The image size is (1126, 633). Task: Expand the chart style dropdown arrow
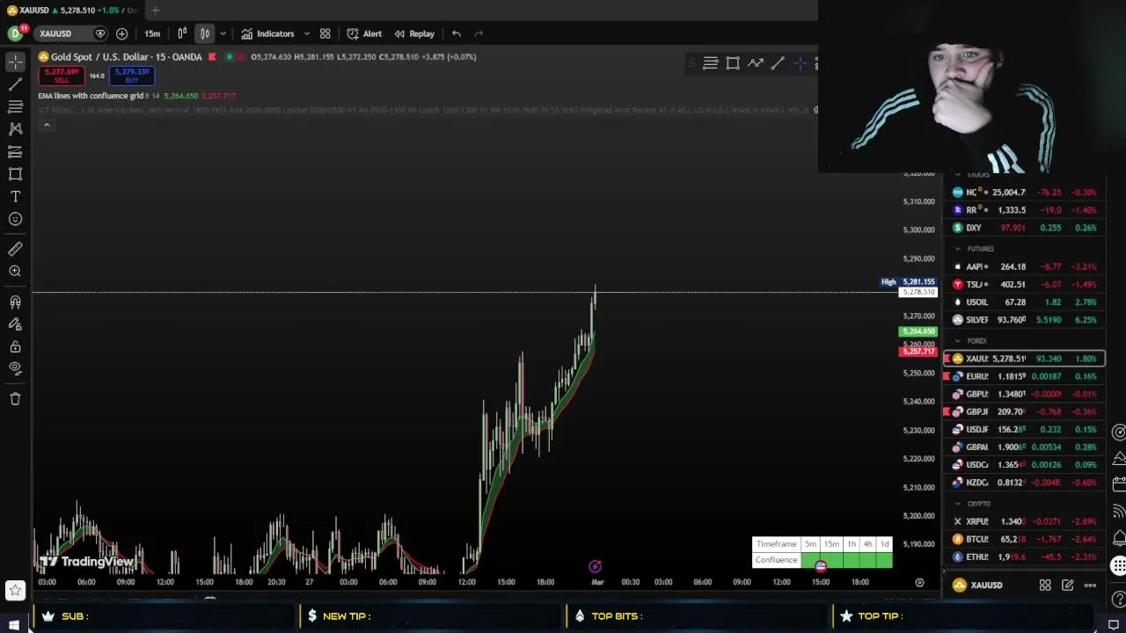223,33
